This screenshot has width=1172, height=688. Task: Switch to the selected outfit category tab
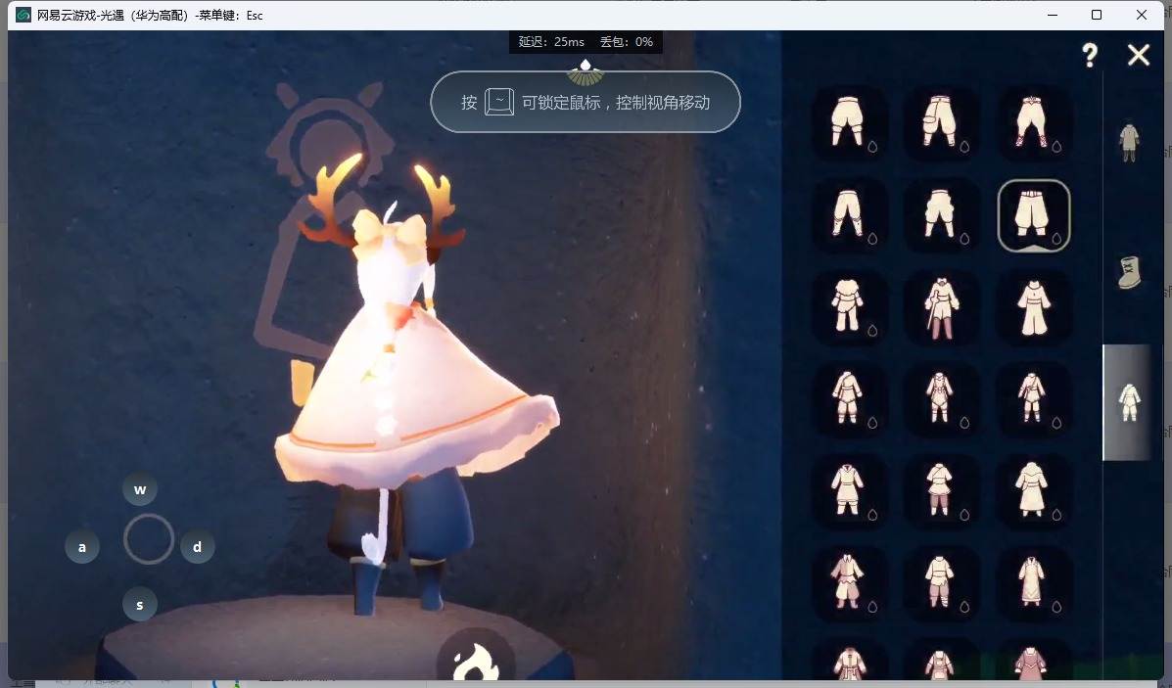click(1129, 402)
